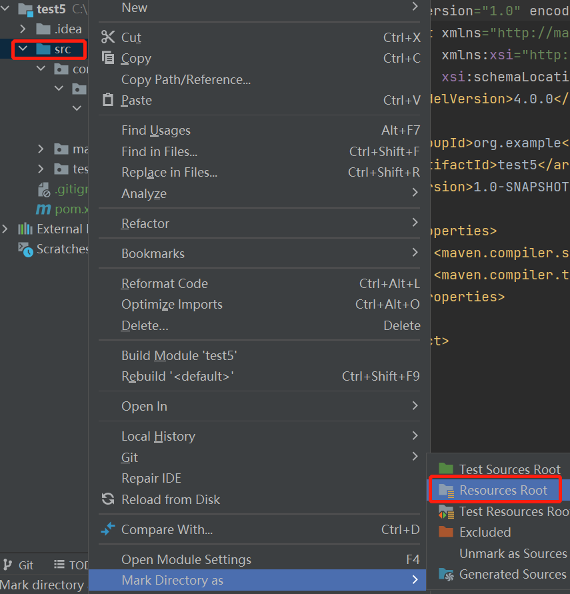Click the Scratches and Consoles icon
570x594 pixels.
click(x=25, y=249)
